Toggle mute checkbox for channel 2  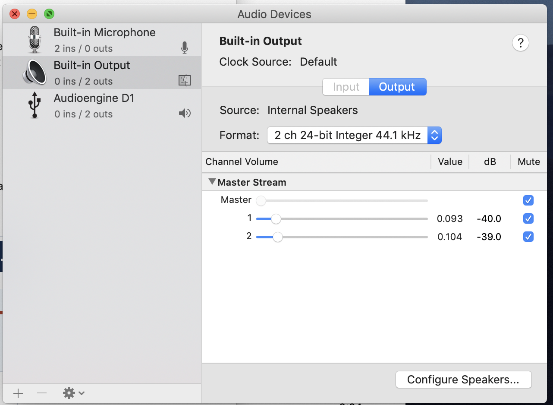(528, 237)
